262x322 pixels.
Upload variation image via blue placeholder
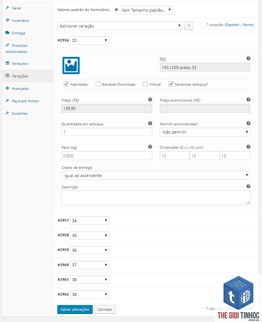71,66
